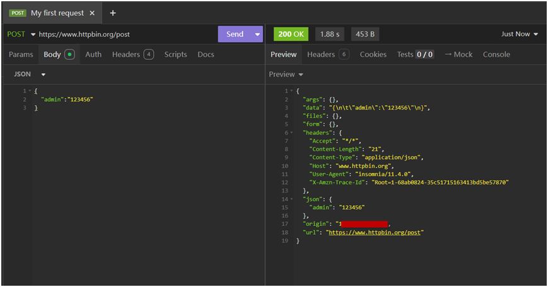Viewport: 548px width, 287px height.
Task: Collapse request body line 1 fold arrow
Action: (x=30, y=91)
